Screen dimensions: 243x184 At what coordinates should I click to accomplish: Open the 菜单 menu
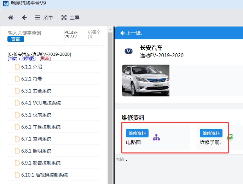pyautogui.click(x=44, y=18)
